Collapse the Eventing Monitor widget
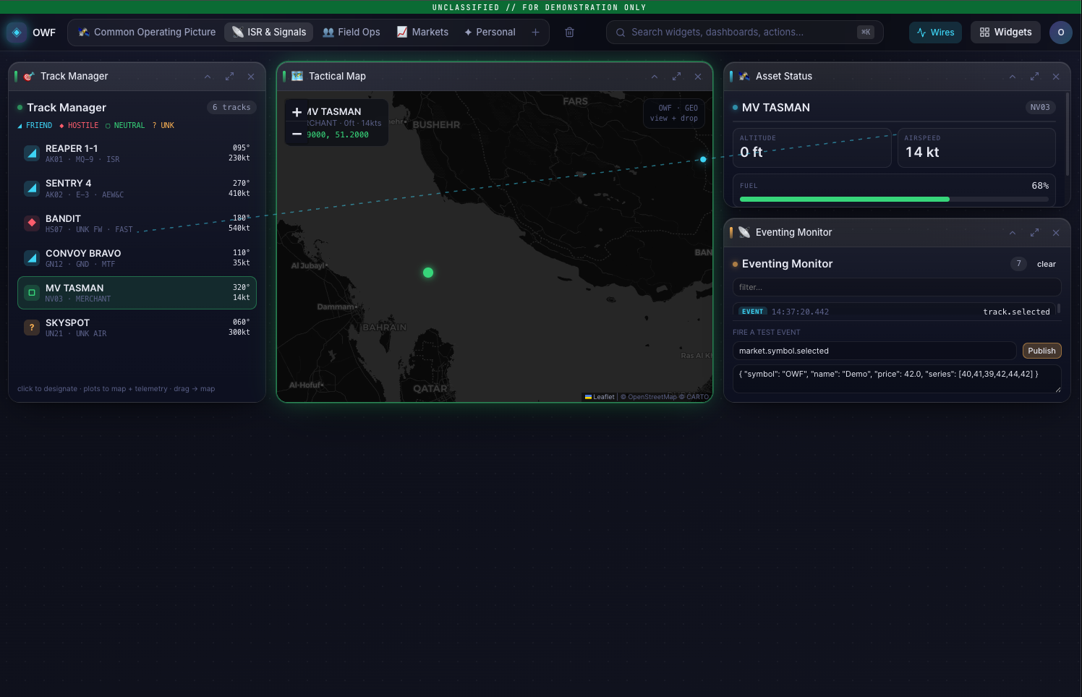The height and width of the screenshot is (697, 1082). [x=1013, y=232]
